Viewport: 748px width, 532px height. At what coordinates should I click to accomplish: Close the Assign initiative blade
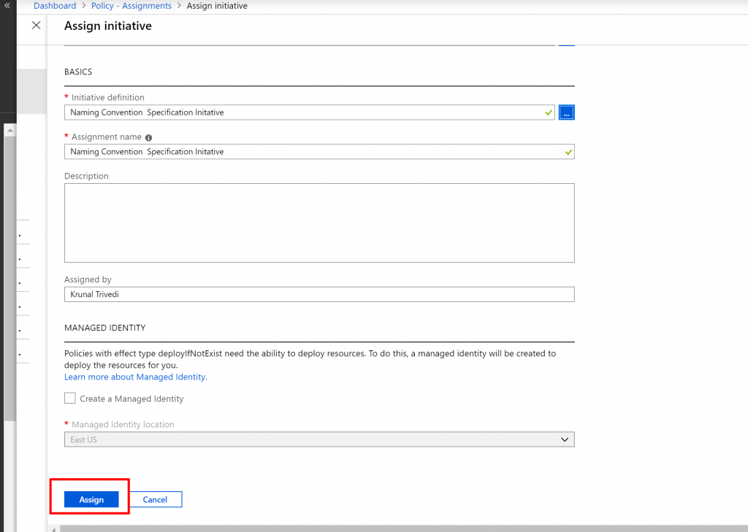pyautogui.click(x=36, y=26)
